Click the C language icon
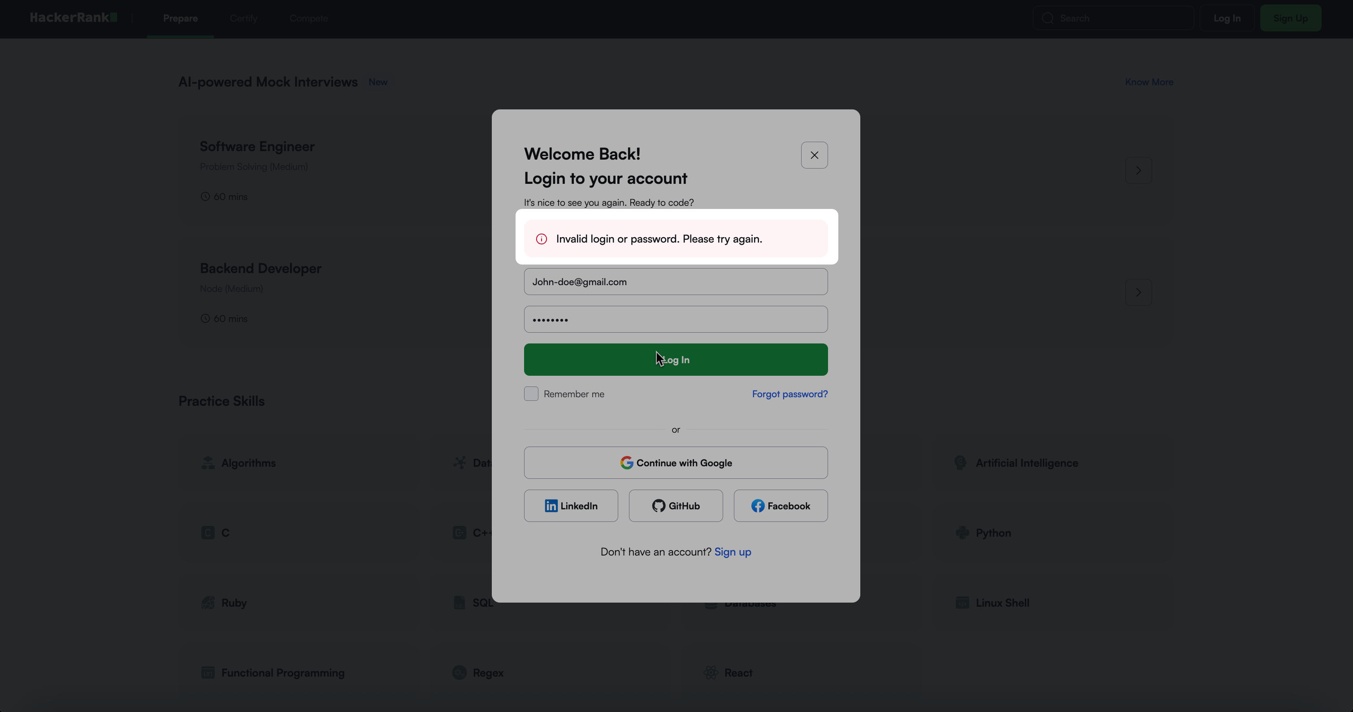This screenshot has height=712, width=1353. click(208, 532)
